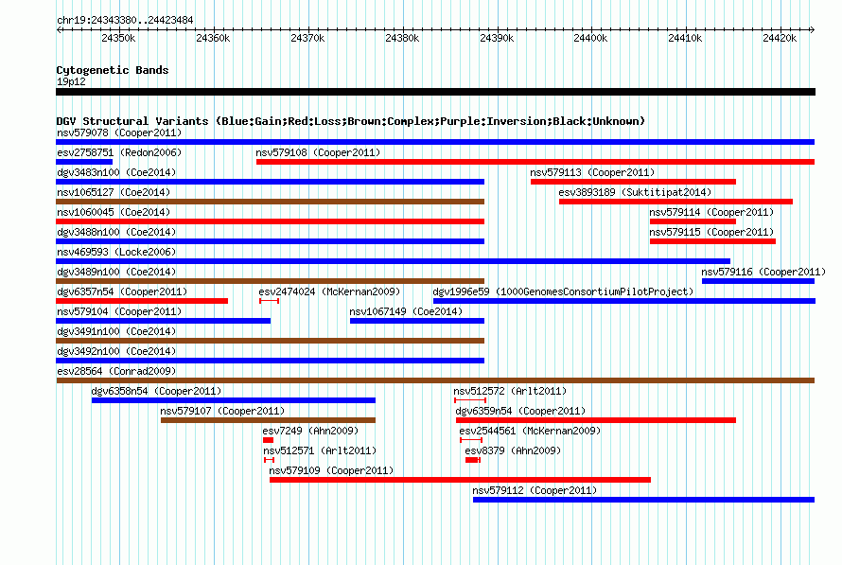The image size is (842, 565).
Task: Click dgv3491n100 (Coe2014) label
Action: pos(116,331)
